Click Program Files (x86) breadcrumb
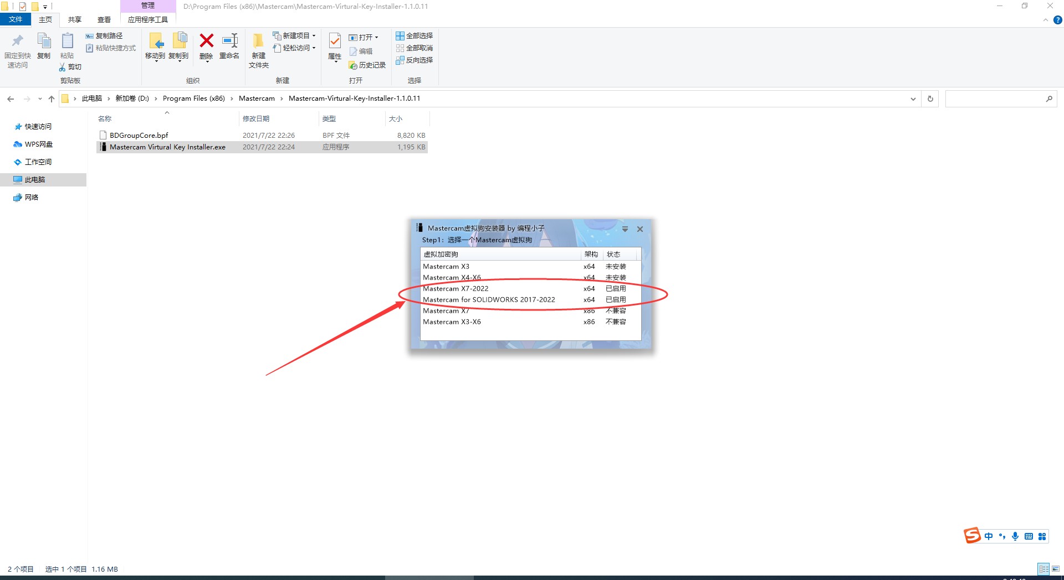The image size is (1064, 580). click(x=194, y=99)
